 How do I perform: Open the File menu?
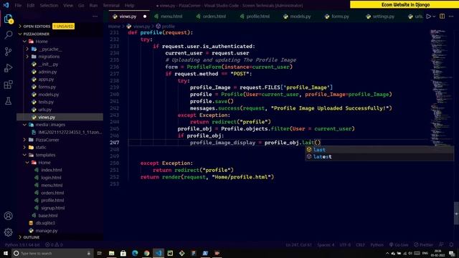pos(18,5)
